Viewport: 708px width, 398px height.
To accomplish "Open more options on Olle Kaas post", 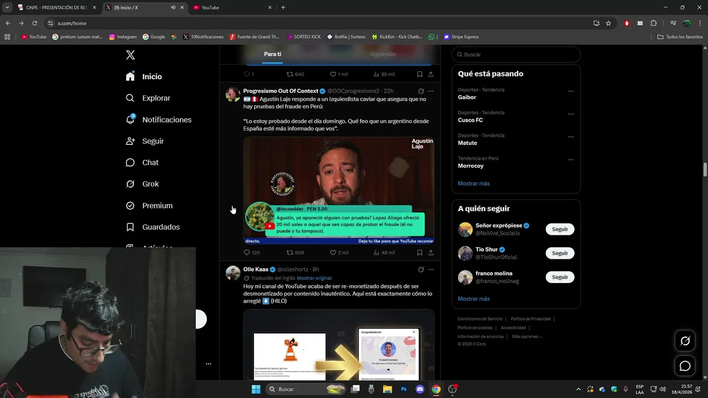I will pos(431,270).
